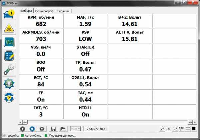Expand the PCM module dropdown
The image size is (200, 140).
pos(75,129)
